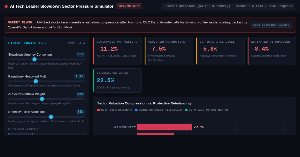The height and width of the screenshot is (157, 300).
Task: Click the STRESS PARAMETERS heading
Action: [x=27, y=43]
